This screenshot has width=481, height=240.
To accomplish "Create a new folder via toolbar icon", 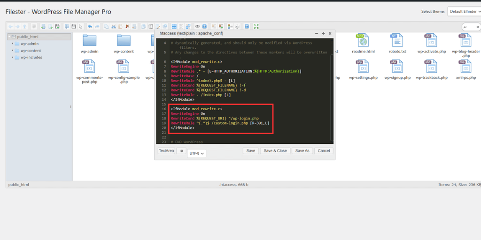I will [x=43, y=26].
